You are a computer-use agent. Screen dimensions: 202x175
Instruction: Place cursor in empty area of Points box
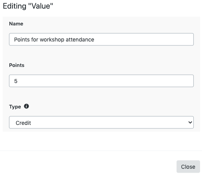click(x=105, y=81)
